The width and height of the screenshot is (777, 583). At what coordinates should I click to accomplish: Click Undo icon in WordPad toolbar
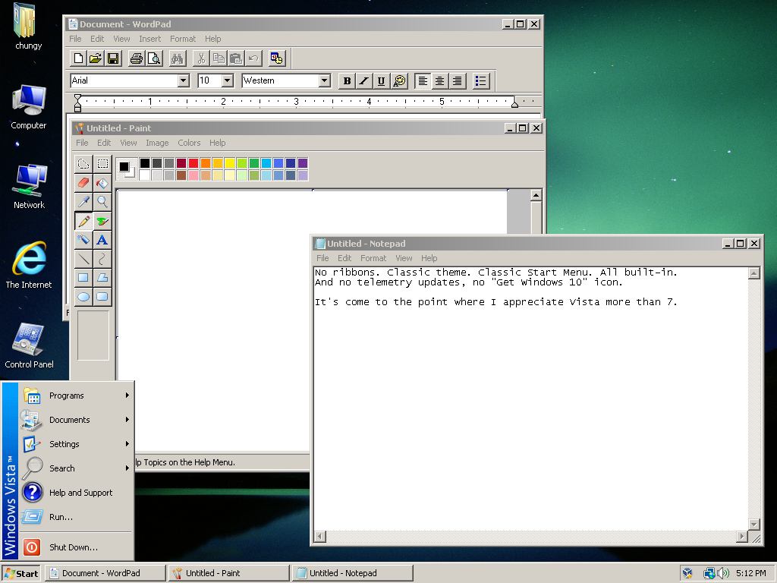point(253,58)
